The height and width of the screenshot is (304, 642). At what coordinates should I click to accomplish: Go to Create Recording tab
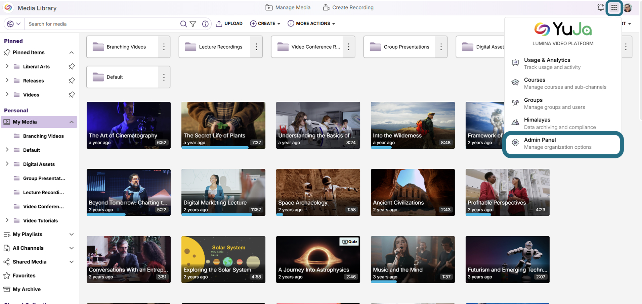pyautogui.click(x=348, y=7)
